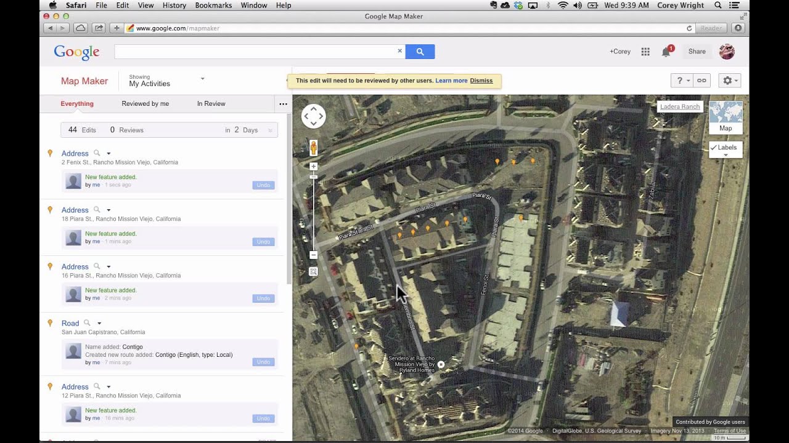789x443 pixels.
Task: Open the Apple menu
Action: 53,5
